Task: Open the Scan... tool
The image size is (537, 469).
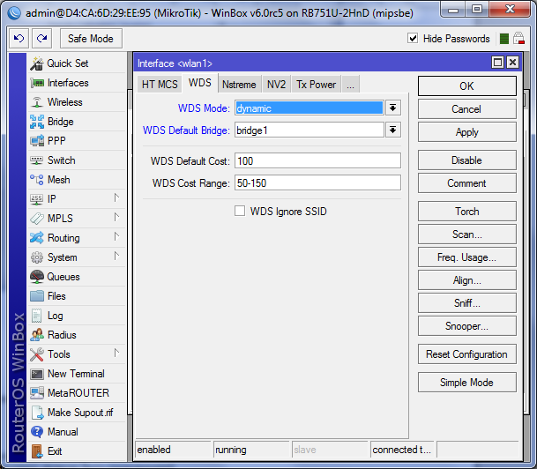Action: tap(466, 234)
